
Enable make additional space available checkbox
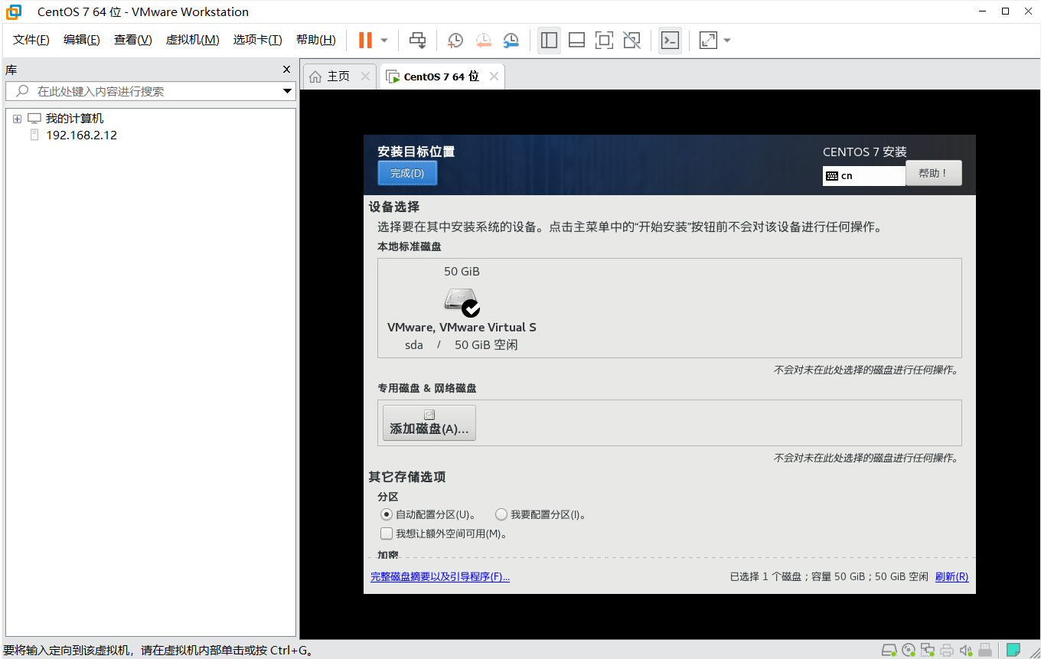click(x=387, y=533)
